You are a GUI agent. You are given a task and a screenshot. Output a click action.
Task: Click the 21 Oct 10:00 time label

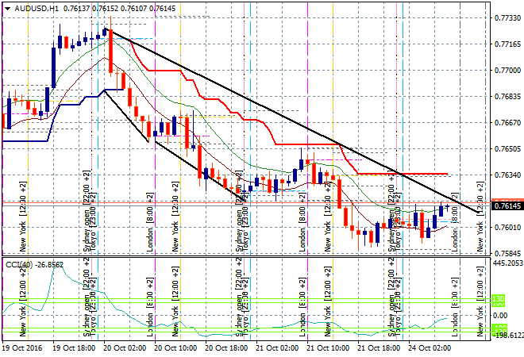pyautogui.click(x=328, y=348)
